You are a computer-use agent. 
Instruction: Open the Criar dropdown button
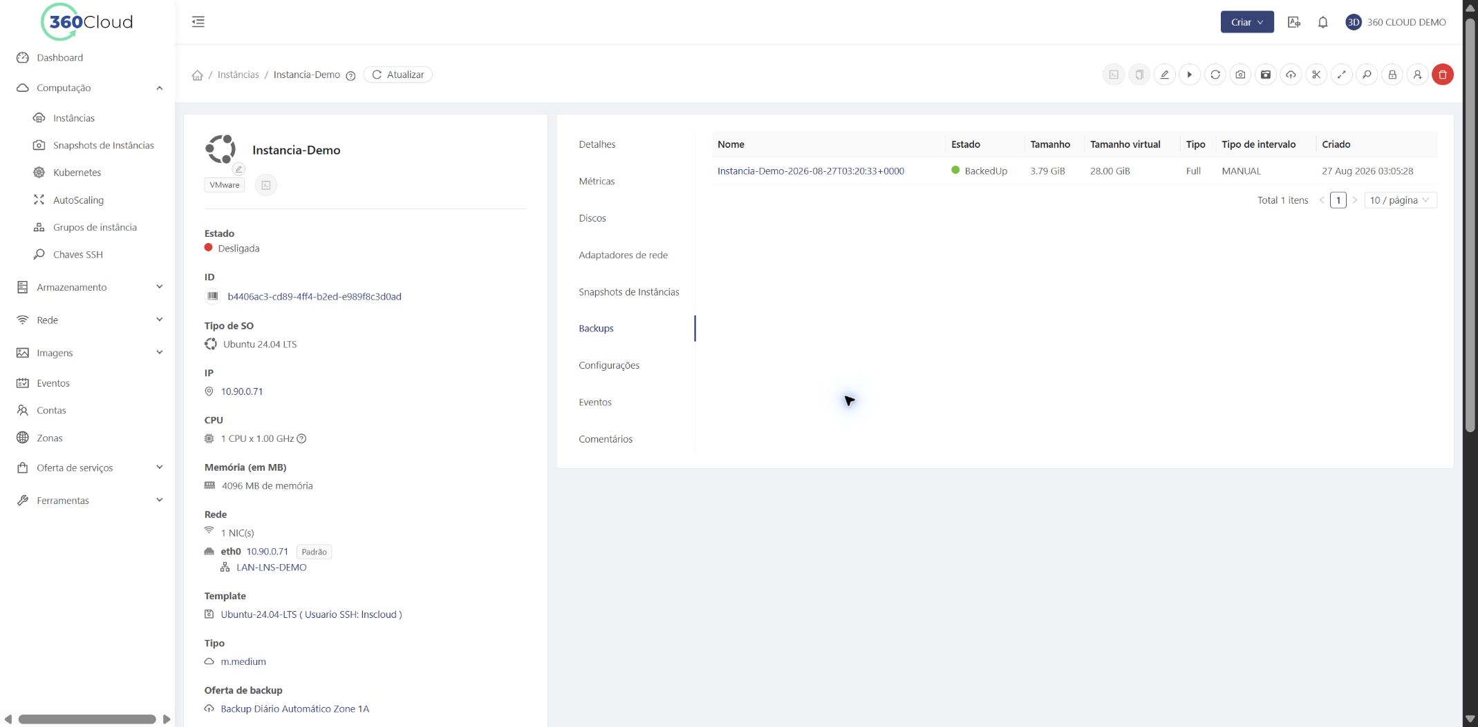click(1247, 22)
